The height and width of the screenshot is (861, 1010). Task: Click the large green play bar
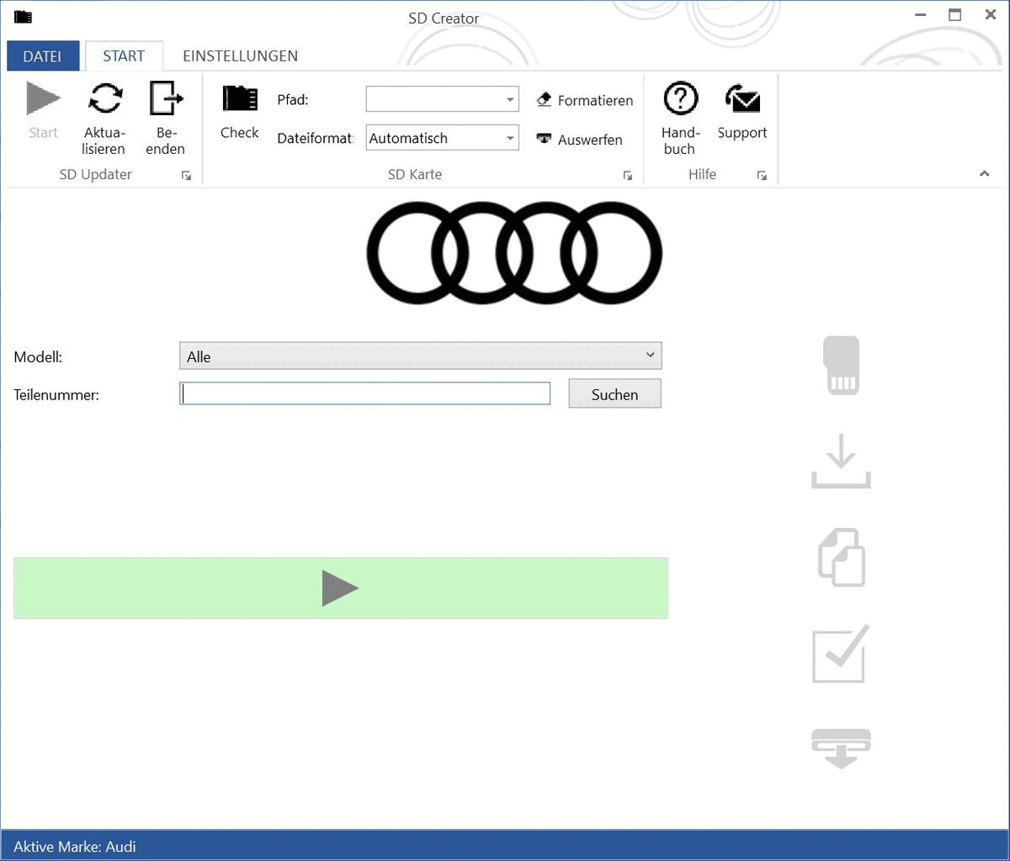tap(341, 588)
